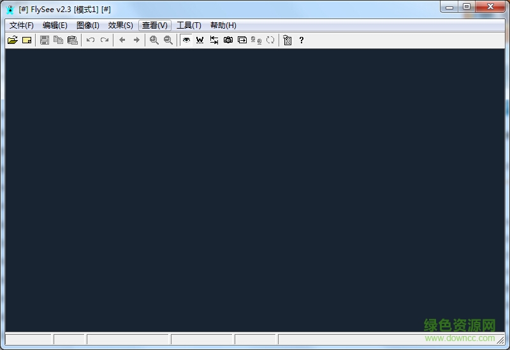Maximize the FlySee window

coord(467,6)
